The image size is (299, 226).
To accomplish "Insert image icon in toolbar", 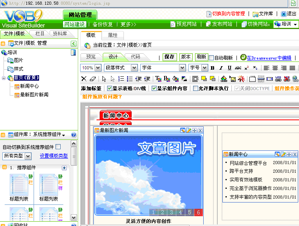I will (233, 79).
